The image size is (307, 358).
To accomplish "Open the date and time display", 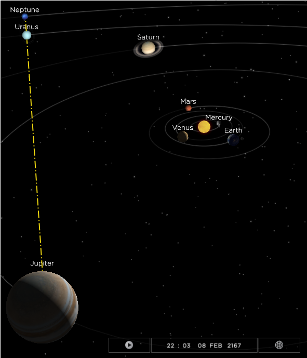I will tap(204, 345).
